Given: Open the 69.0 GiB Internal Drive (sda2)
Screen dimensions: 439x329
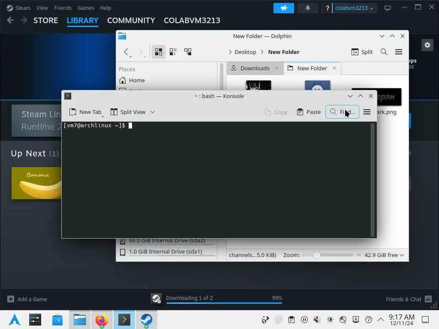Looking at the screenshot, I should (167, 241).
